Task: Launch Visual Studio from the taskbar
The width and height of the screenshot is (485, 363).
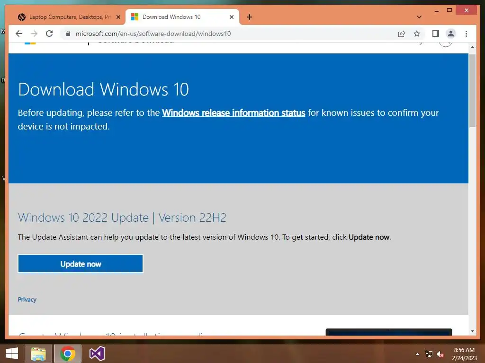Action: point(97,354)
